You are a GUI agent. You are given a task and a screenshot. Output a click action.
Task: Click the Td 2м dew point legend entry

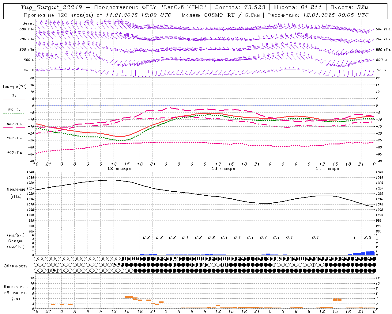(14, 110)
